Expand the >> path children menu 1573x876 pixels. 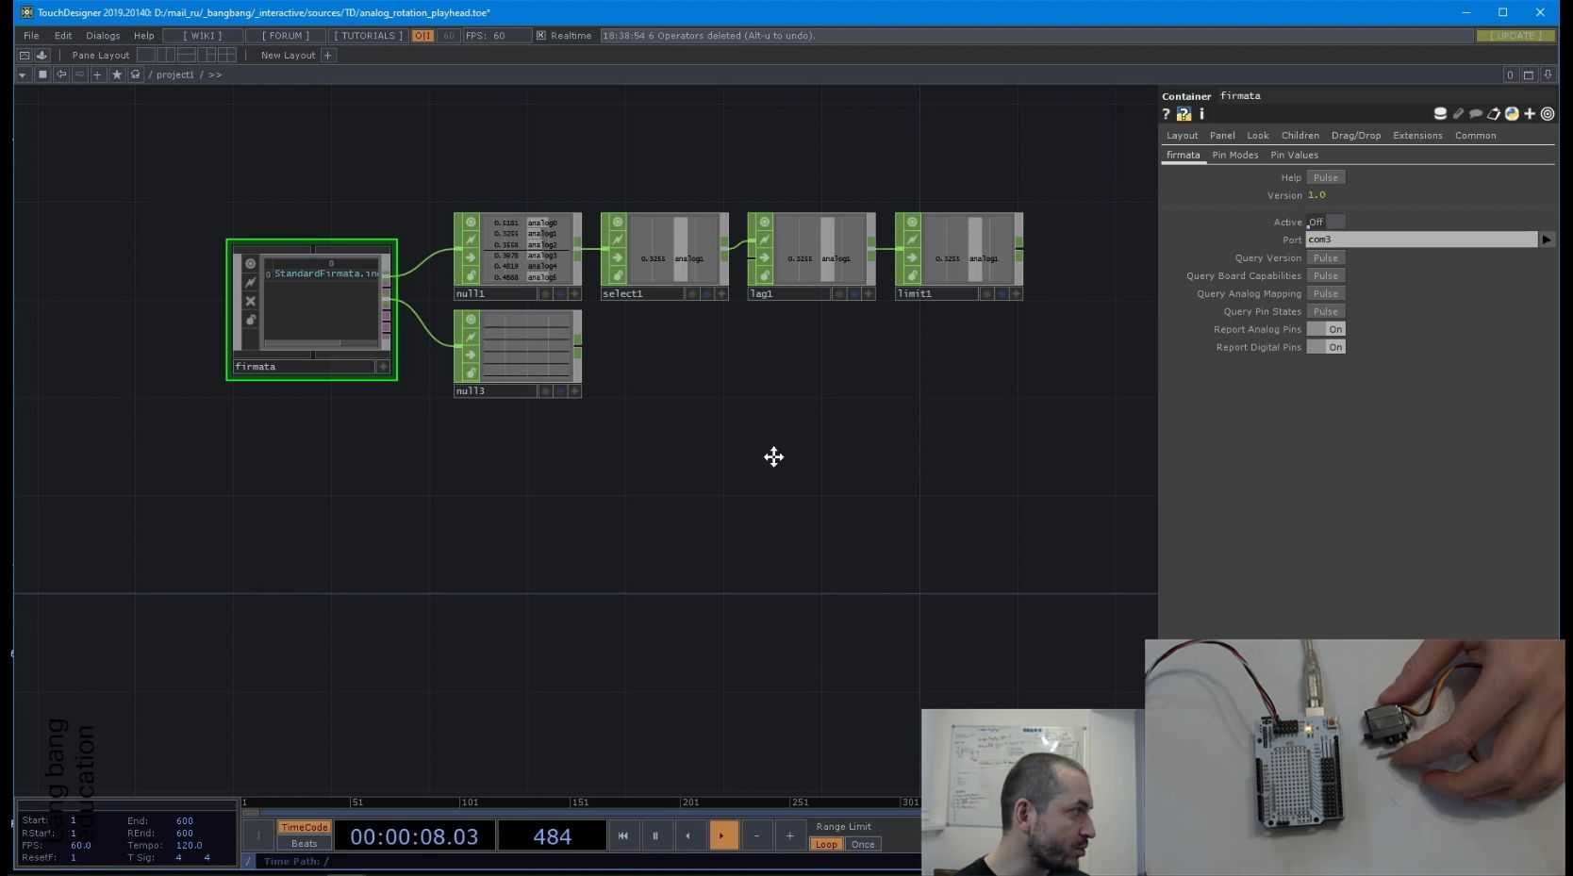[x=215, y=74]
